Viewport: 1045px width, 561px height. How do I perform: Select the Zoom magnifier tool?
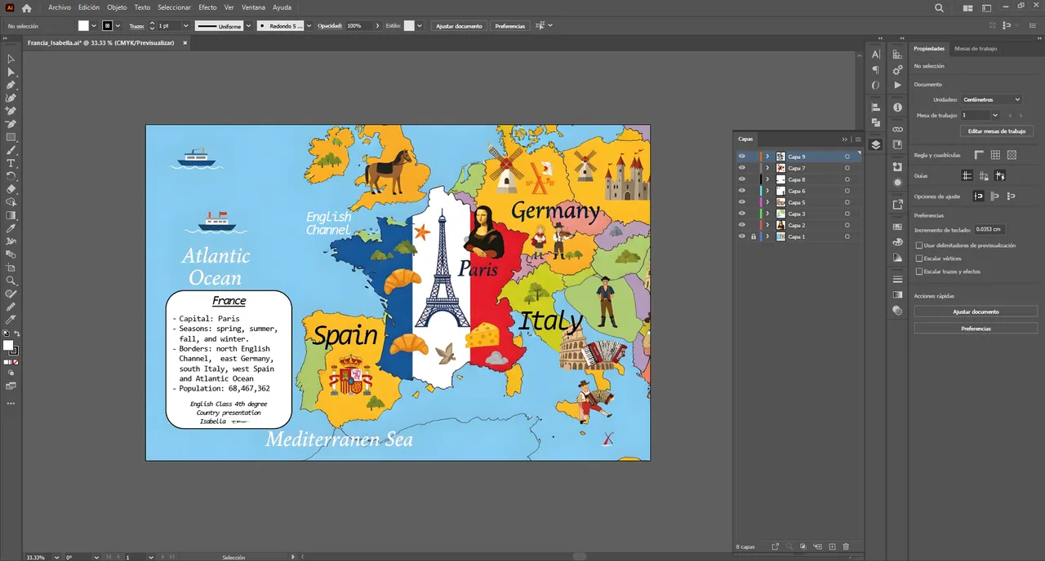click(x=11, y=280)
